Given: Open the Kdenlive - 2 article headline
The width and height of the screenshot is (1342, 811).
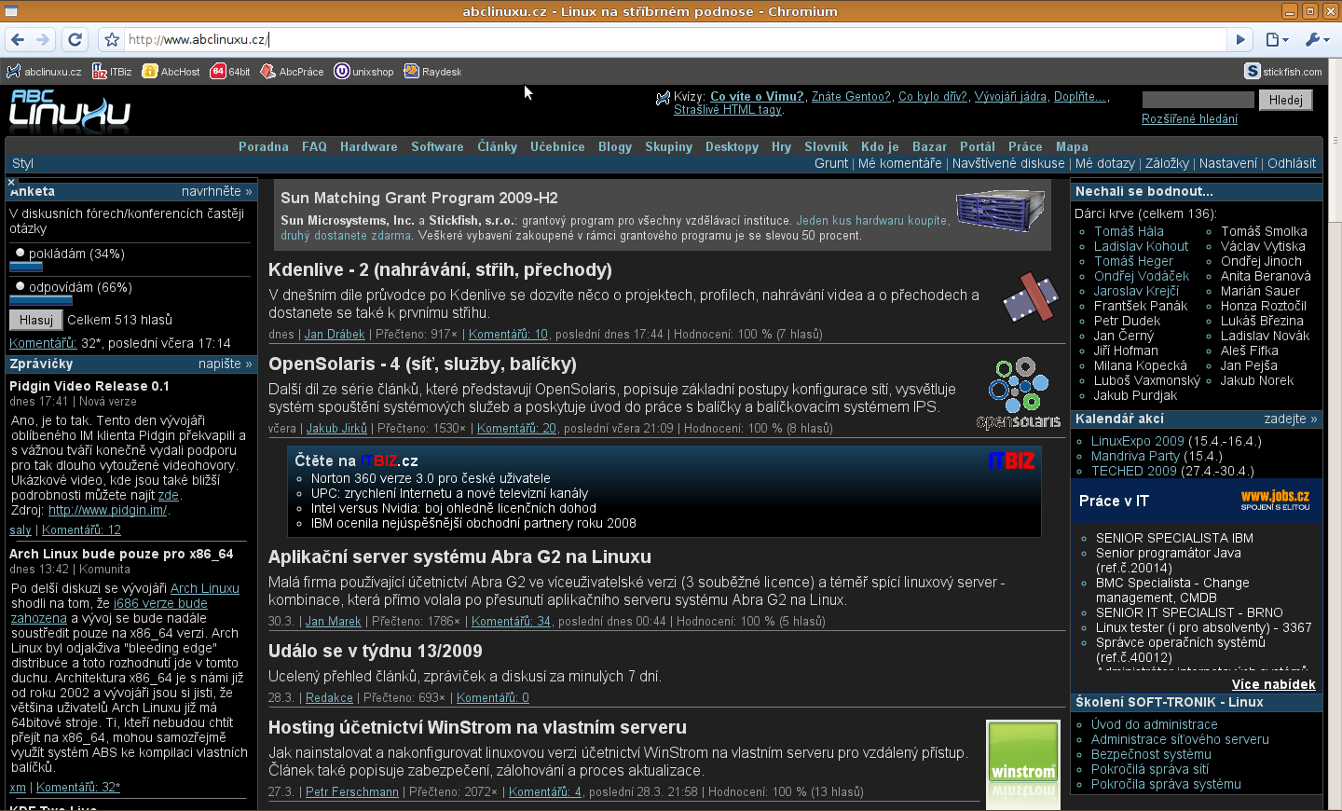Looking at the screenshot, I should [440, 269].
